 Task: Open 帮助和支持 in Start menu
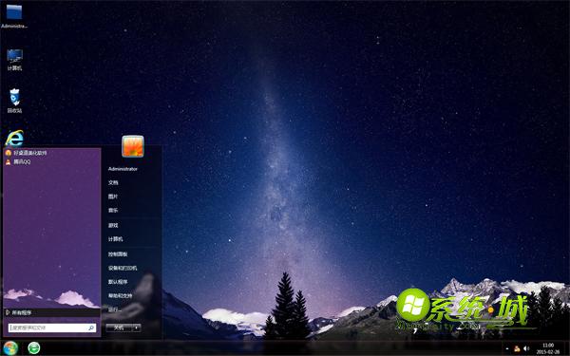(x=120, y=295)
